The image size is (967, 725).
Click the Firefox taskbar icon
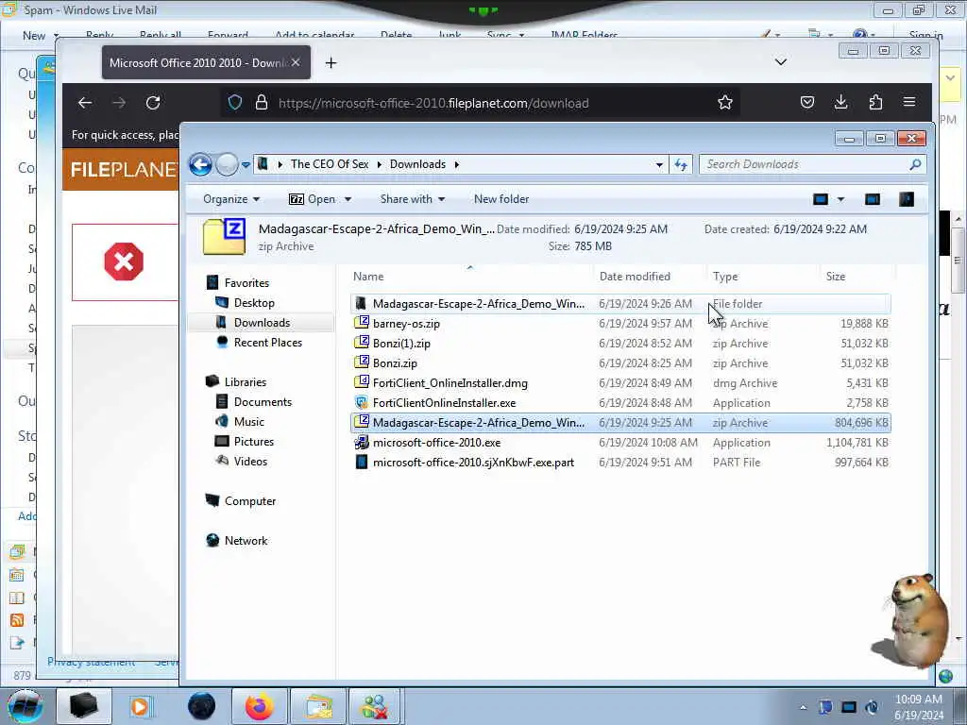[x=259, y=706]
